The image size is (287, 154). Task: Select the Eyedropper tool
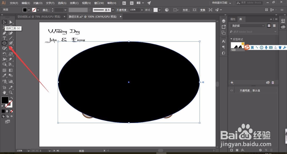tap(4, 75)
